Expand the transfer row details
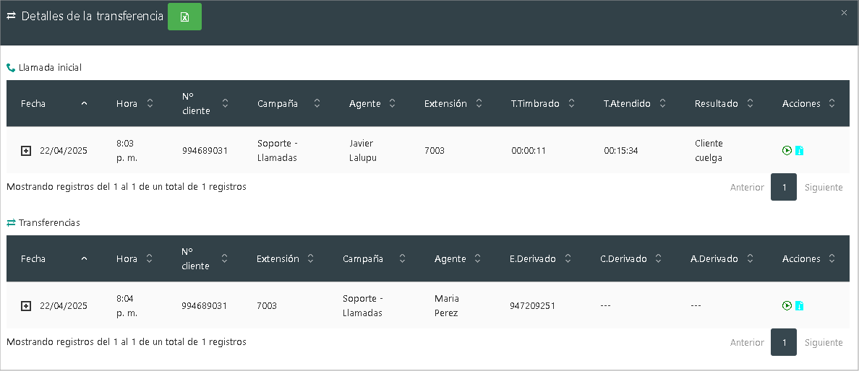Viewport: 859px width, 371px height. click(26, 306)
